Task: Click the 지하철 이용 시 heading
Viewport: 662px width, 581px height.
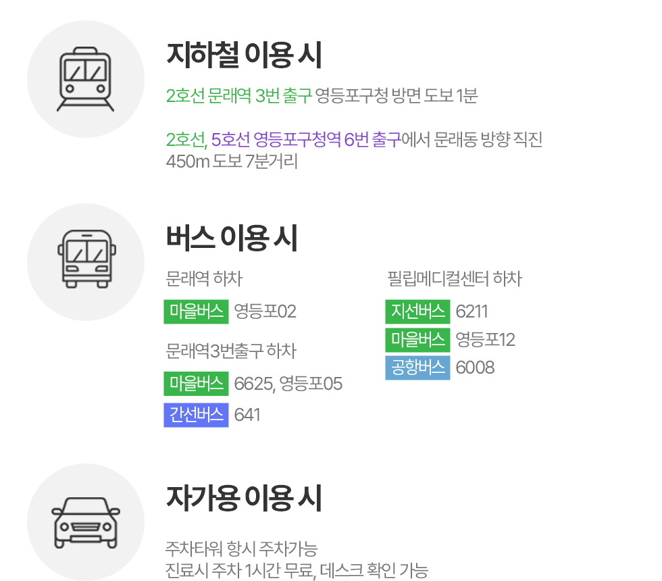Action: [x=244, y=55]
